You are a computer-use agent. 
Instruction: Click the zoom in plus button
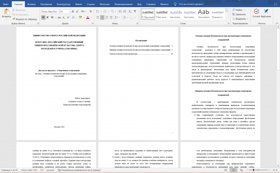[269, 170]
